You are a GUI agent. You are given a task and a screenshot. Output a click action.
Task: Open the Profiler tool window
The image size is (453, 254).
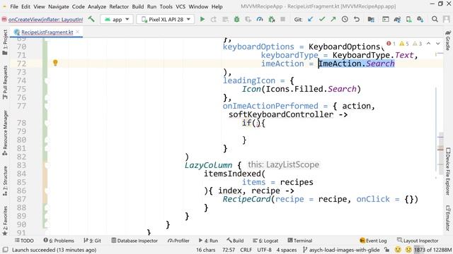[178, 241]
